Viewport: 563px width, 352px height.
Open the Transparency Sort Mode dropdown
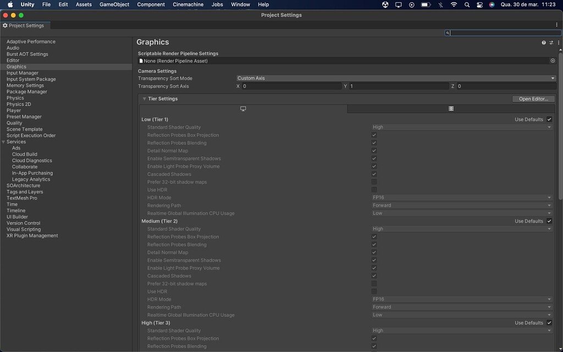click(x=395, y=78)
